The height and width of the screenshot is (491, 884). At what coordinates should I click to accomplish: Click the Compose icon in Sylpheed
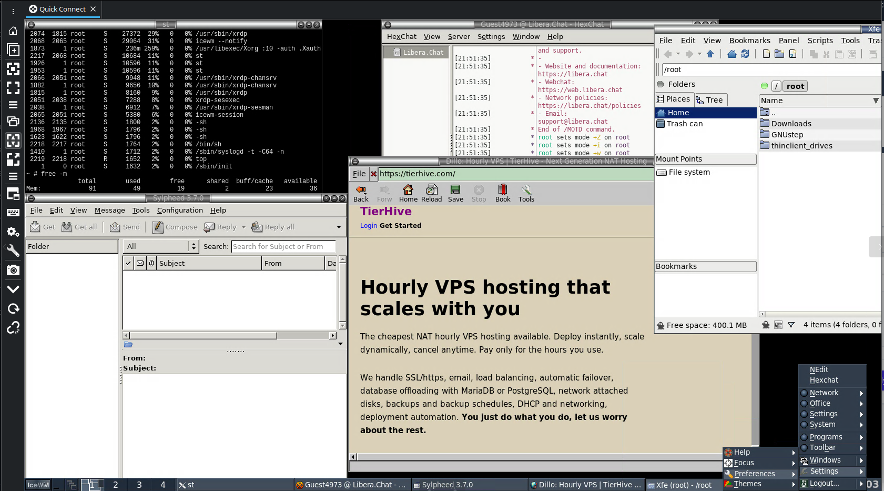click(175, 227)
